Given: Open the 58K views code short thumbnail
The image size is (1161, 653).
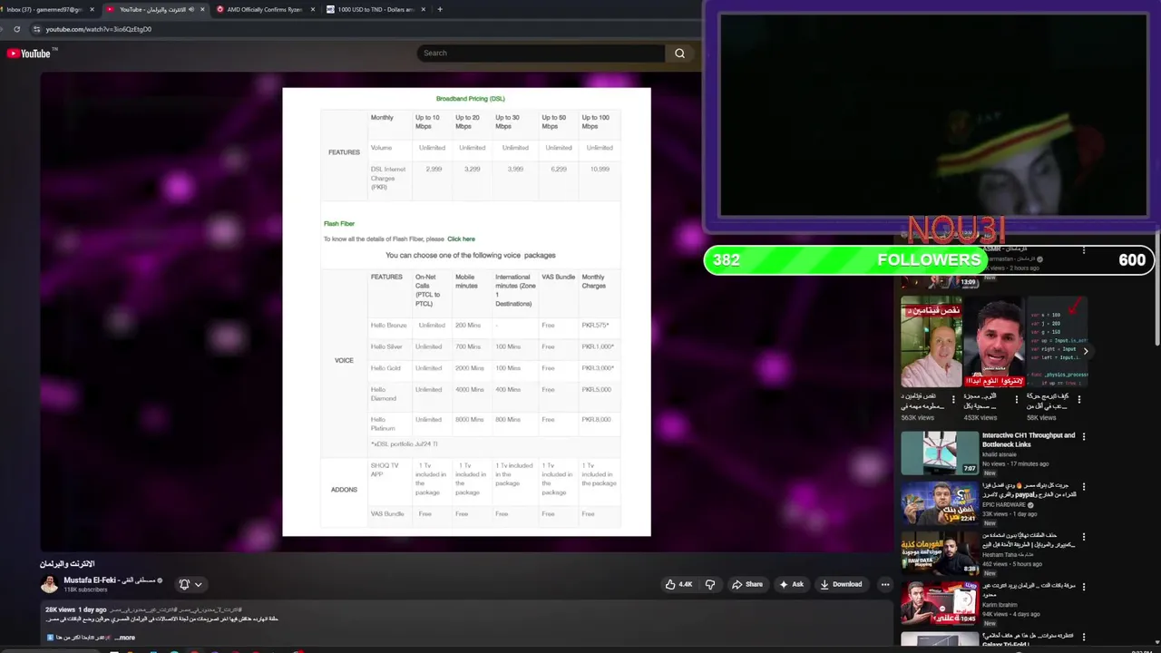Looking at the screenshot, I should (x=1056, y=341).
